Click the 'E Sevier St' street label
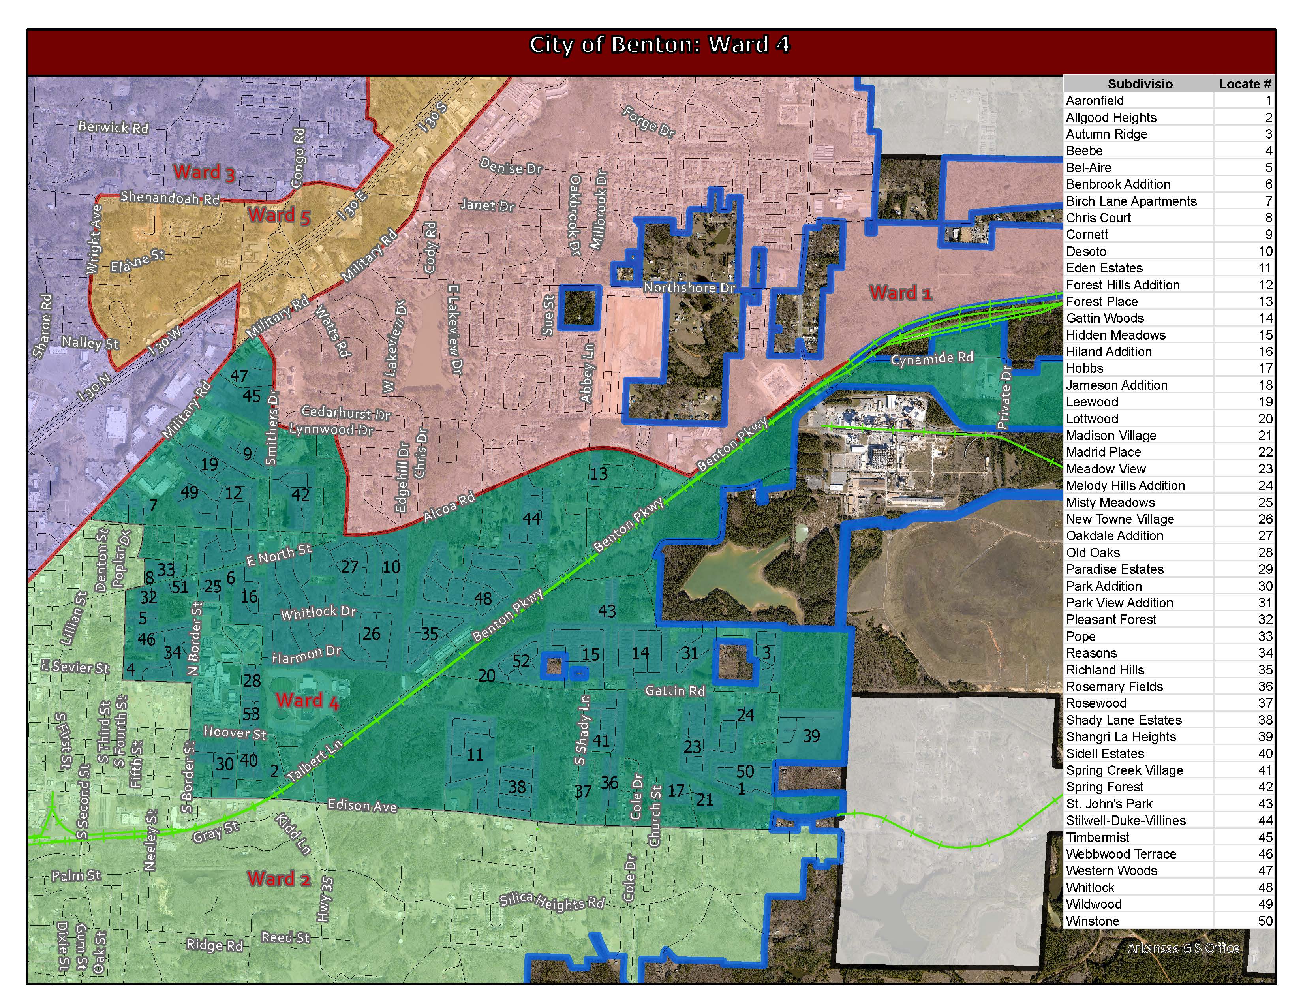 pyautogui.click(x=75, y=667)
